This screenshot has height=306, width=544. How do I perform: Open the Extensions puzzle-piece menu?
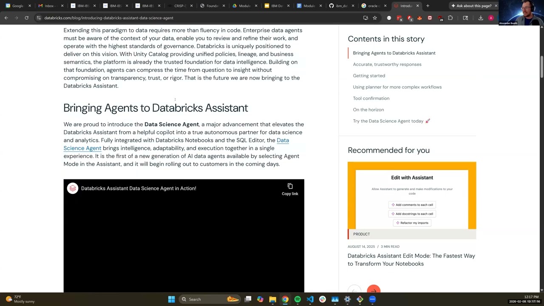[450, 18]
